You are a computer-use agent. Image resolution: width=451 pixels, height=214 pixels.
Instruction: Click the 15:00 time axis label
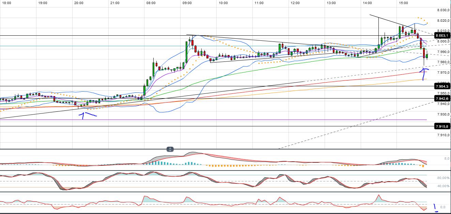(x=403, y=3)
